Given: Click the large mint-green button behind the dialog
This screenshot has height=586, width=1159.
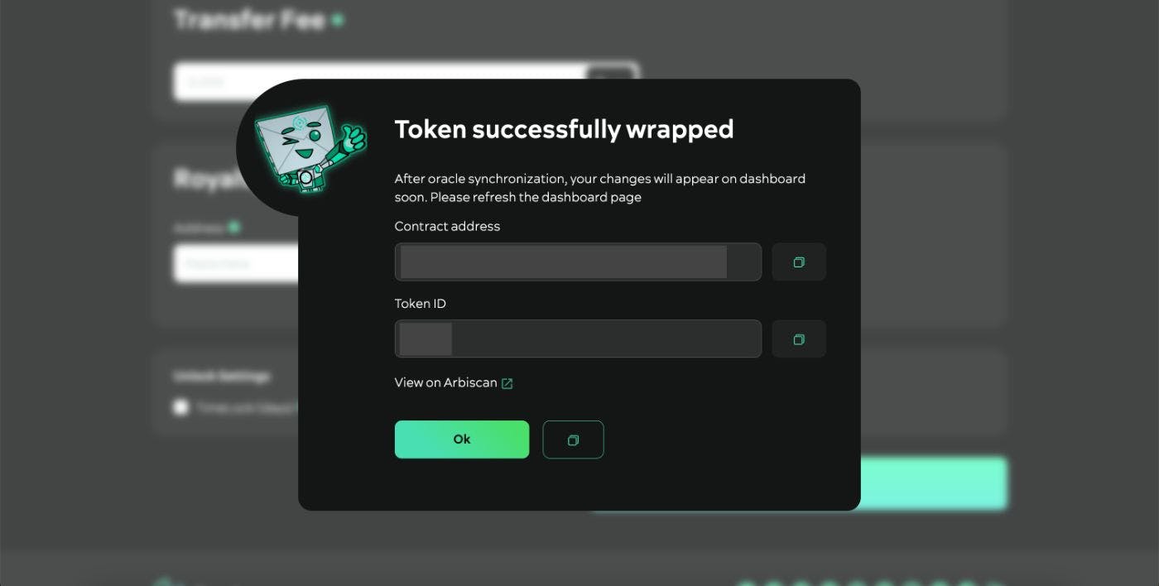Looking at the screenshot, I should (x=934, y=483).
